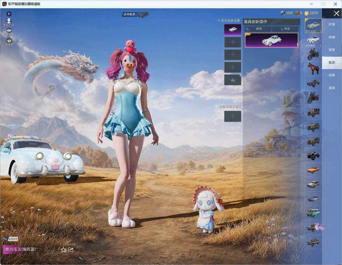
Task: Choose the dune buggy vehicle icon
Action: 313,83
